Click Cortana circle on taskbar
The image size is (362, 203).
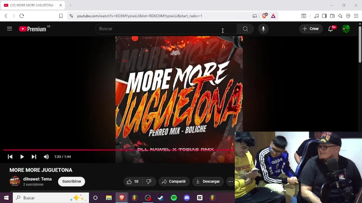pos(95,198)
